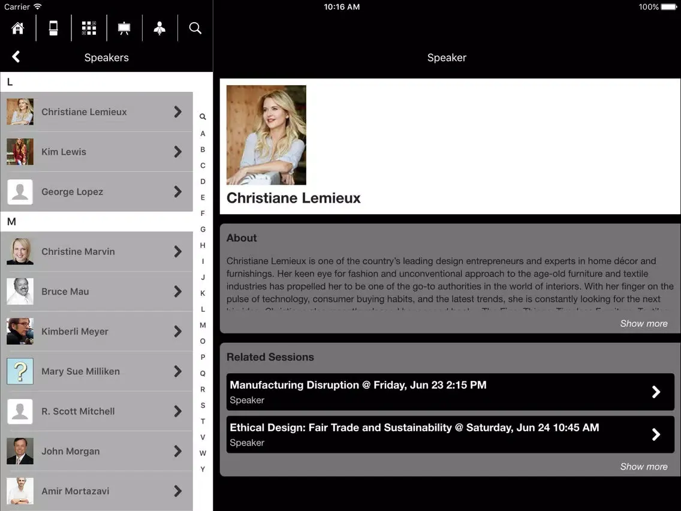This screenshot has width=681, height=511.
Task: Open the speakers podium icon
Action: [x=160, y=28]
